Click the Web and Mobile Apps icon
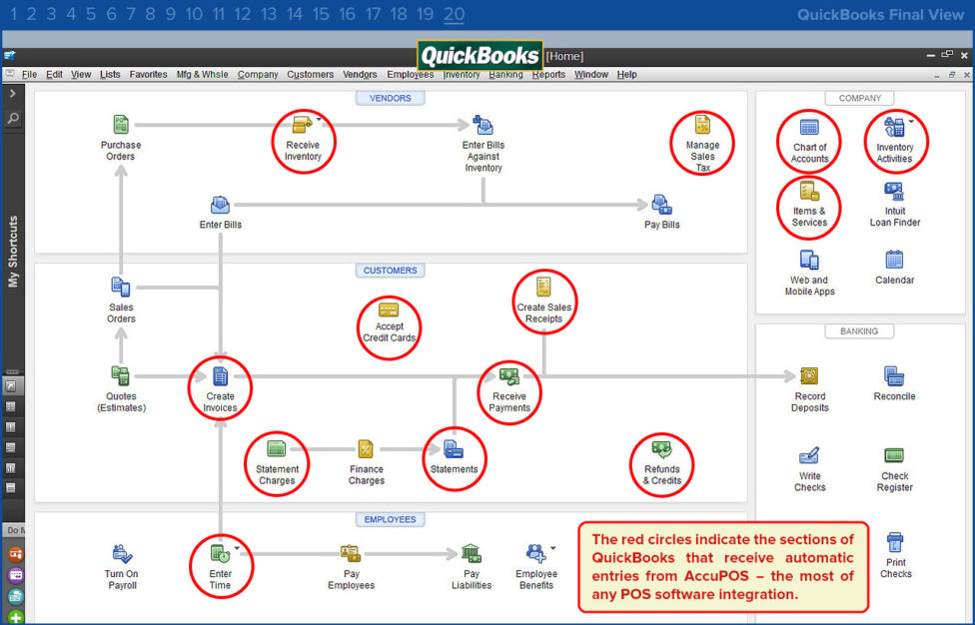The width and height of the screenshot is (975, 625). (x=809, y=260)
